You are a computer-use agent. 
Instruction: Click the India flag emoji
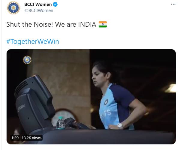[103, 24]
